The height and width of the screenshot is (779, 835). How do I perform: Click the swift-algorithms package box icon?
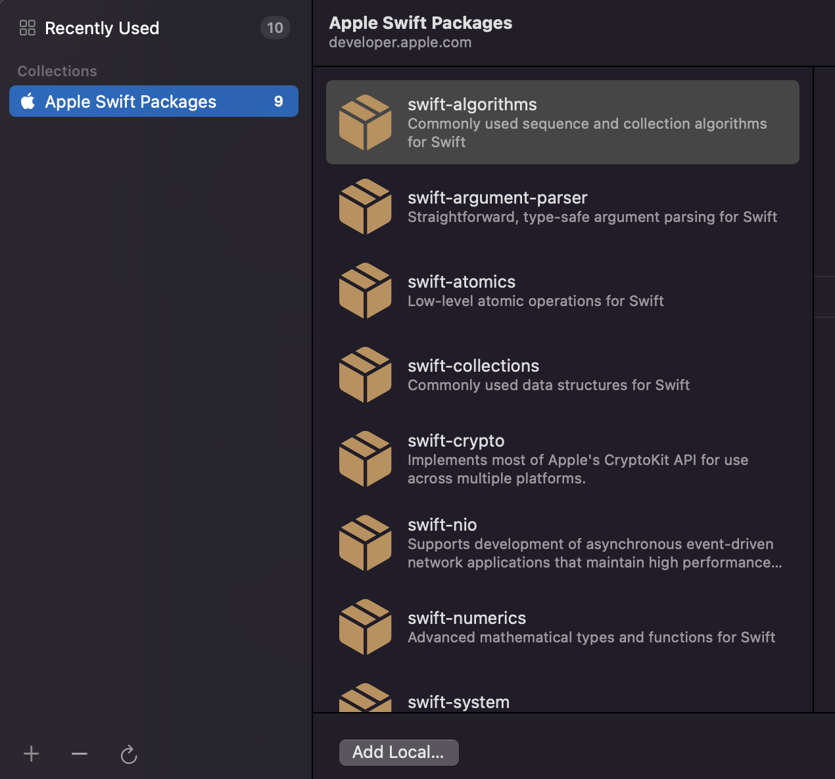tap(366, 122)
